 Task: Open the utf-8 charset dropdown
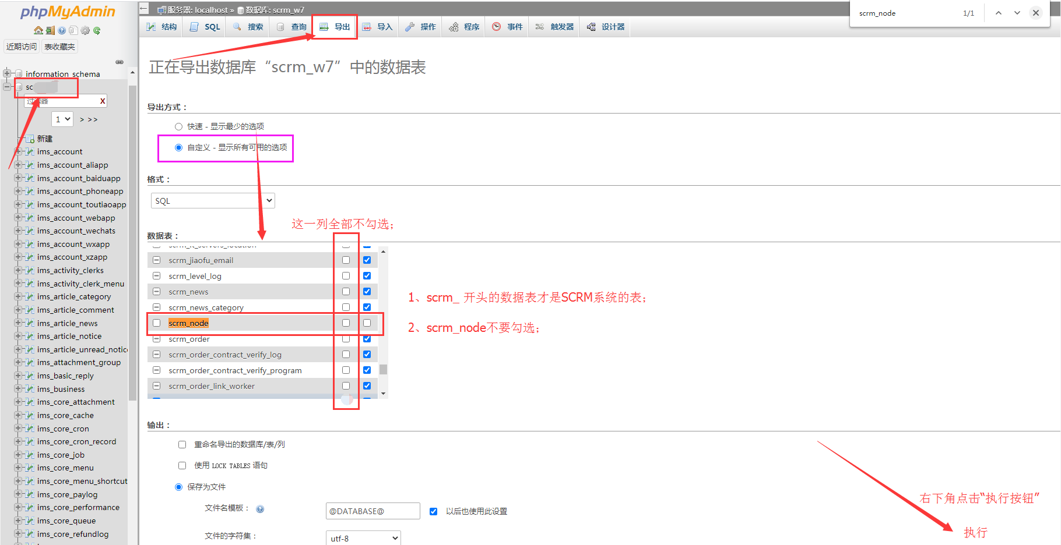pos(363,538)
